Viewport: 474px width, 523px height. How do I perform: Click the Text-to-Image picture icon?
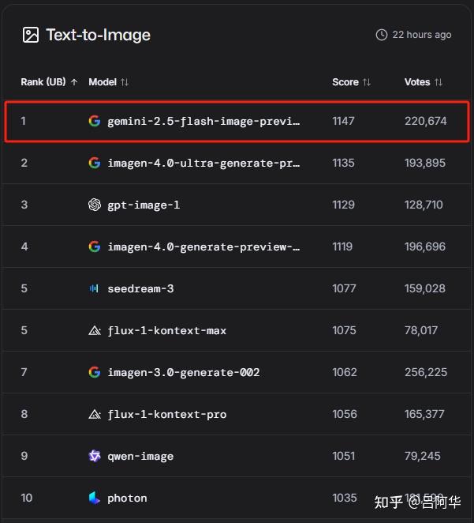click(x=30, y=35)
